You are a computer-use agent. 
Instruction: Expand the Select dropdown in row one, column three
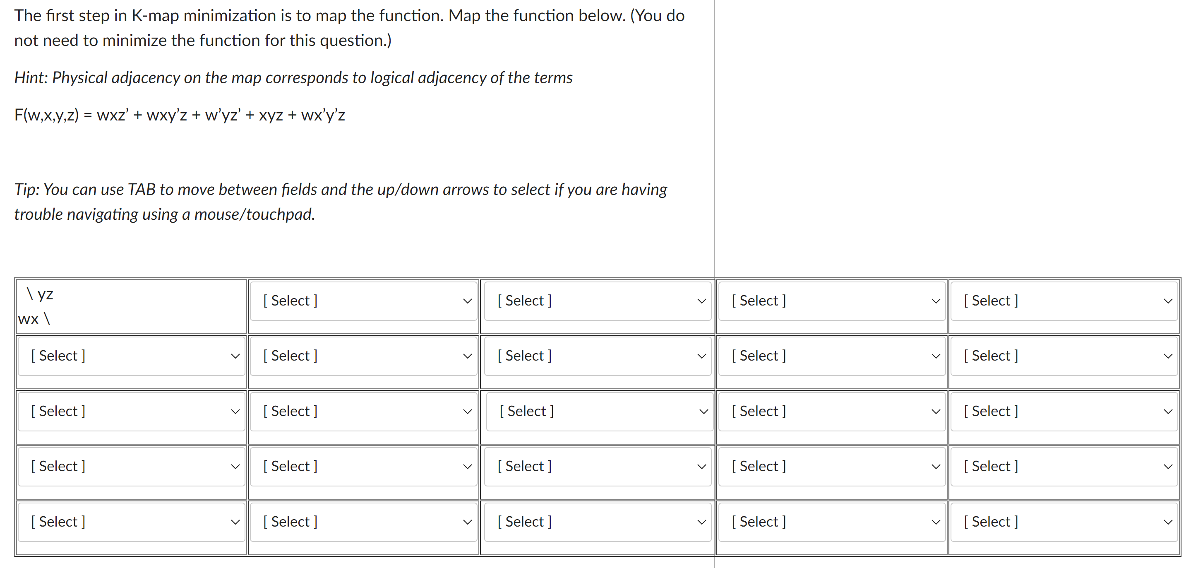click(598, 356)
